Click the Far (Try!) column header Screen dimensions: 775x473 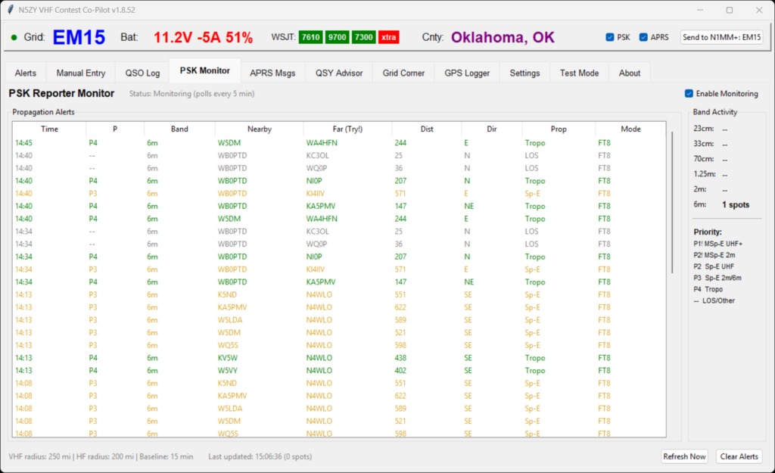[x=347, y=129]
